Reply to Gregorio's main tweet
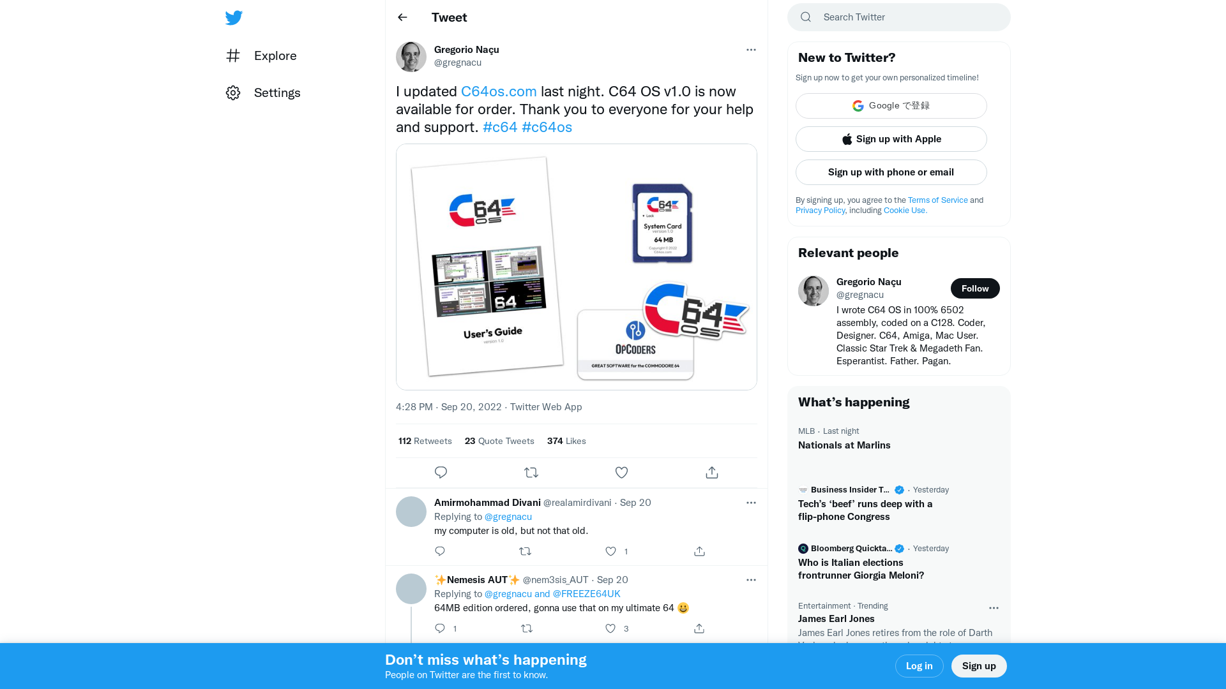Image resolution: width=1226 pixels, height=689 pixels. tap(441, 473)
